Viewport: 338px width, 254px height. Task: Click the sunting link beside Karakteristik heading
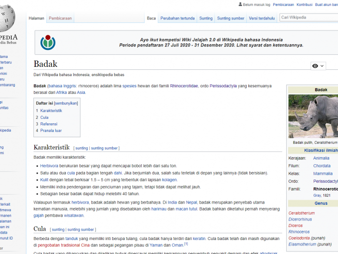point(81,148)
